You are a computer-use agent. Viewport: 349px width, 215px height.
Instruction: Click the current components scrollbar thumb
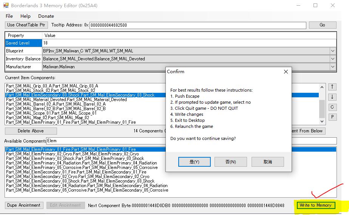[x=322, y=109]
